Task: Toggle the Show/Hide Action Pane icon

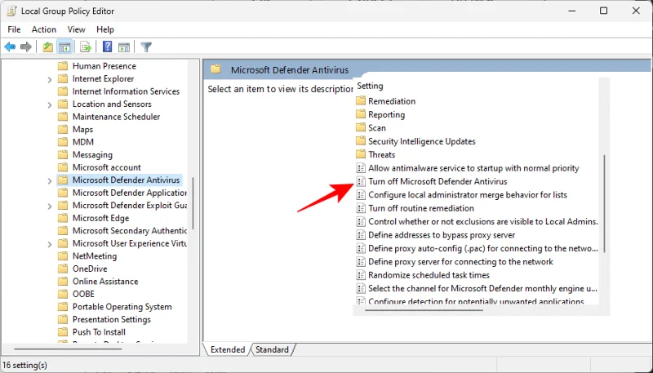Action: pyautogui.click(x=124, y=47)
